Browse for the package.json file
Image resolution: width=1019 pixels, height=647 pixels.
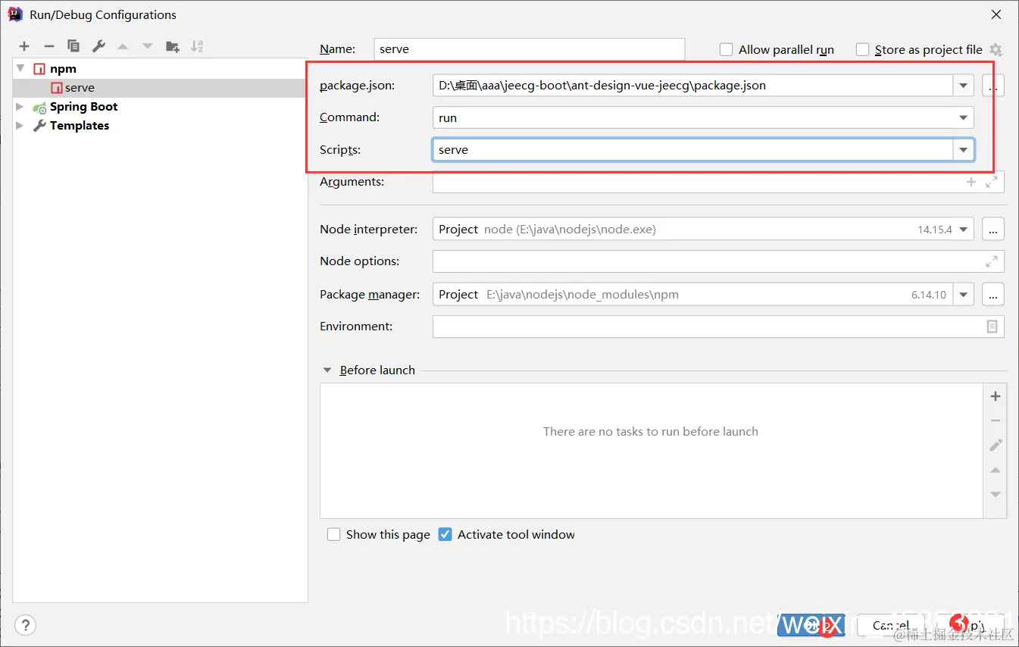coord(993,86)
